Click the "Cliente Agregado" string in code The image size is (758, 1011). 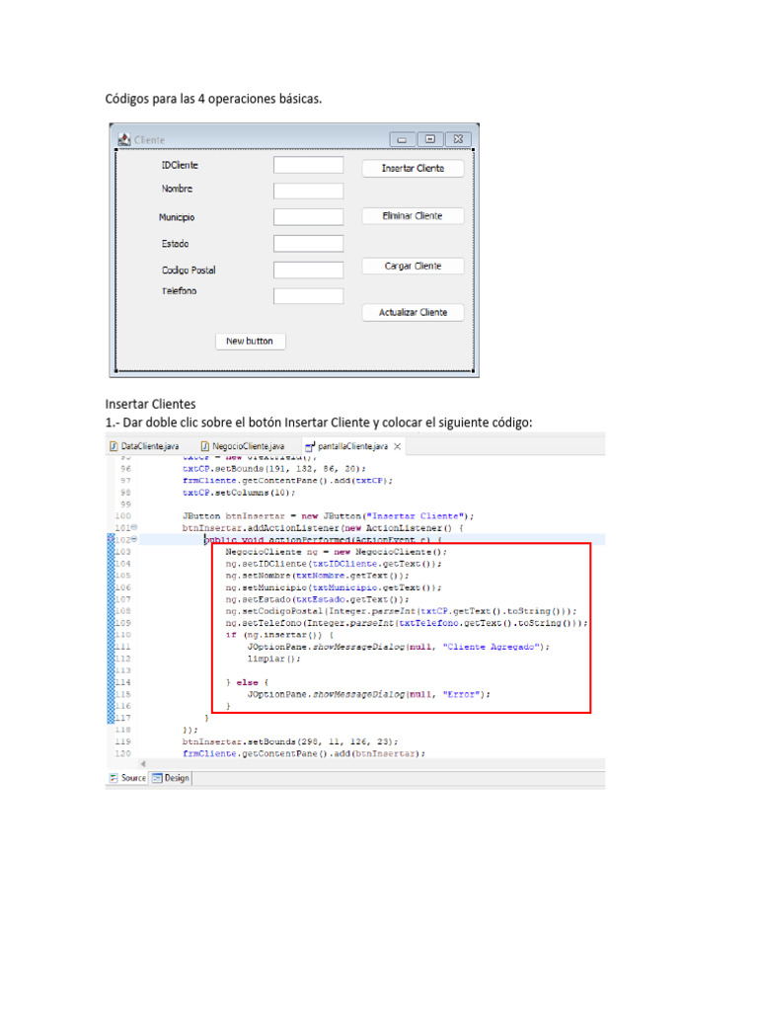493,647
